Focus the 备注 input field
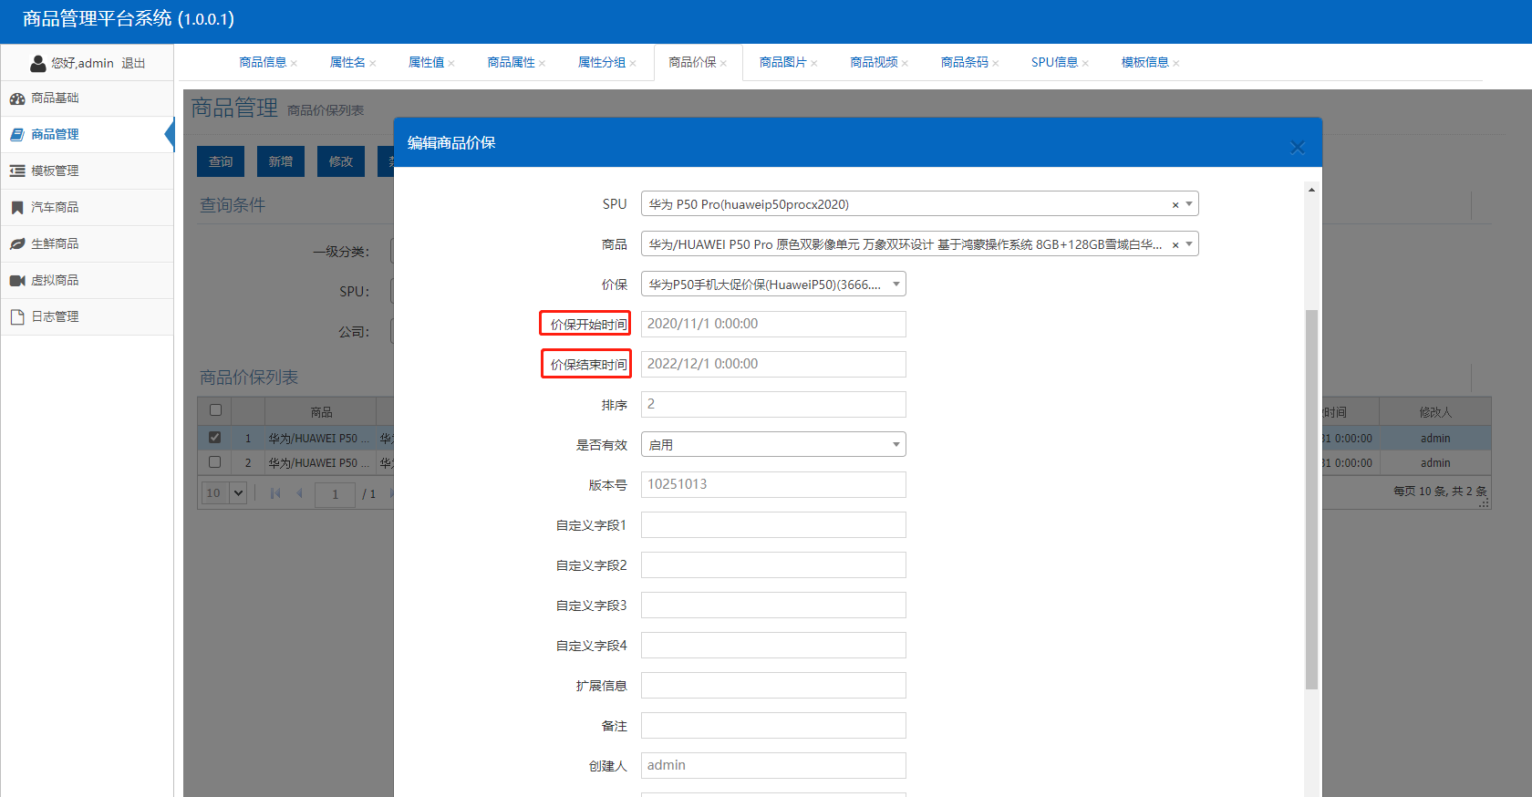The height and width of the screenshot is (797, 1532). point(773,726)
